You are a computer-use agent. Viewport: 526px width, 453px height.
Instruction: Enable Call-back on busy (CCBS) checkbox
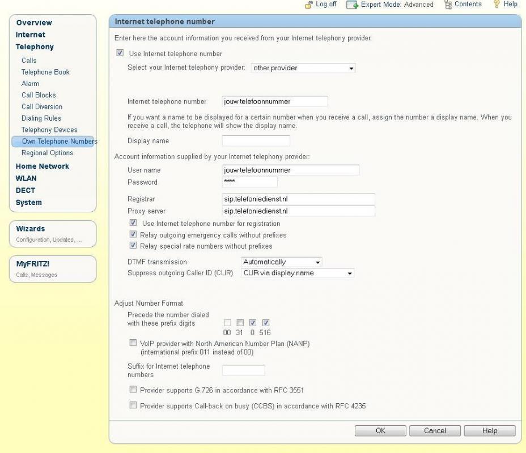[x=133, y=405]
